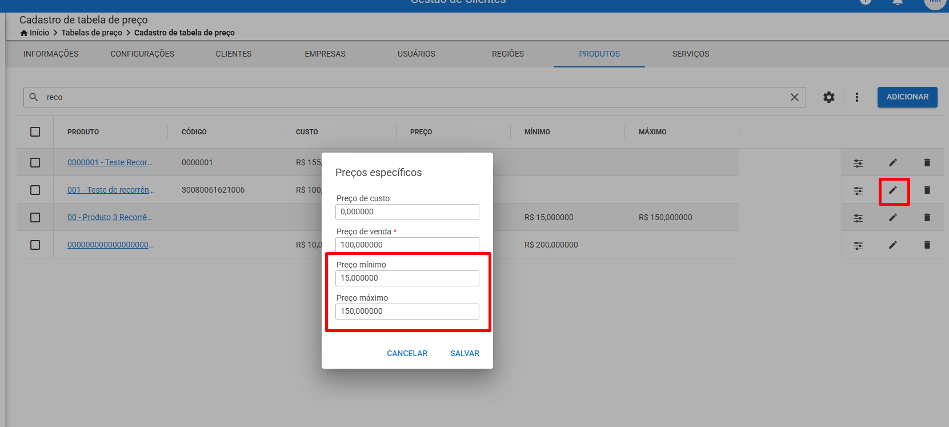Focus the Preço mínimo input field
Image resolution: width=949 pixels, height=427 pixels.
point(407,278)
